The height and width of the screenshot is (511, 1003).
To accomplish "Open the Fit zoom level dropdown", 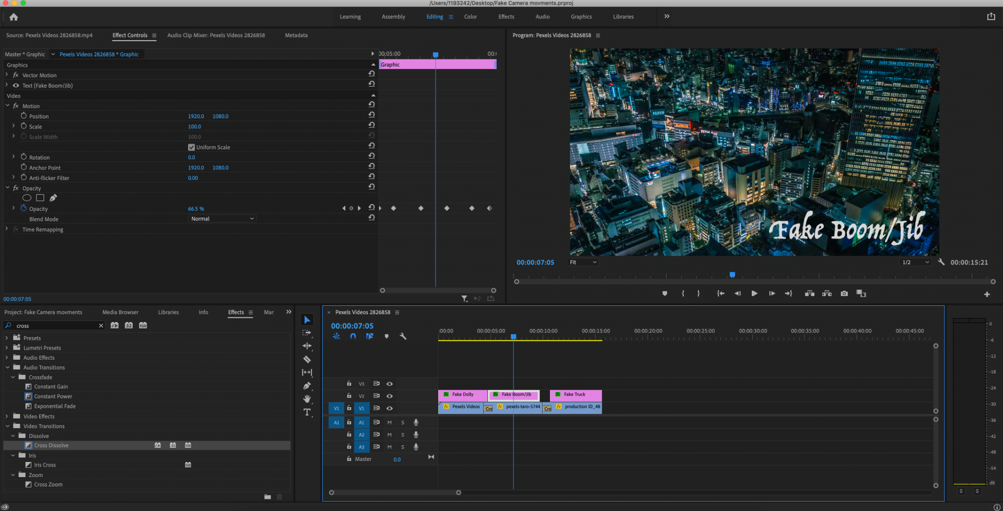I will pyautogui.click(x=583, y=262).
